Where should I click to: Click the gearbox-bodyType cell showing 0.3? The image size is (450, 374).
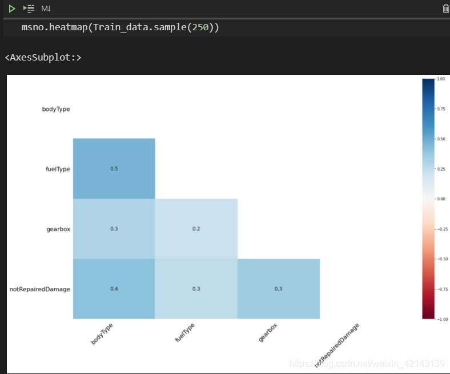[x=114, y=228]
